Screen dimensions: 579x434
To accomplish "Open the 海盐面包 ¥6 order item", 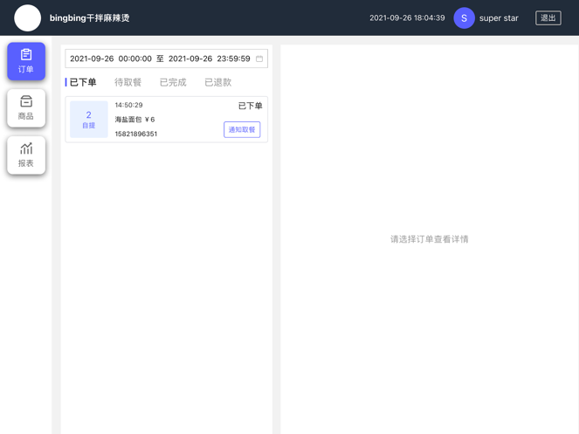I will (x=134, y=120).
